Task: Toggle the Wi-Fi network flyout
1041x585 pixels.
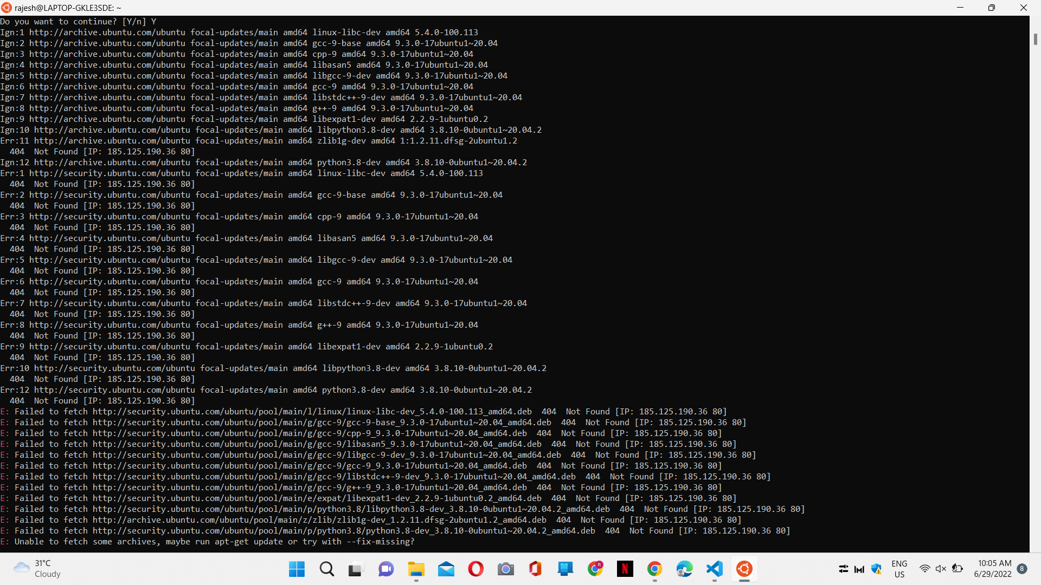Action: pyautogui.click(x=926, y=569)
